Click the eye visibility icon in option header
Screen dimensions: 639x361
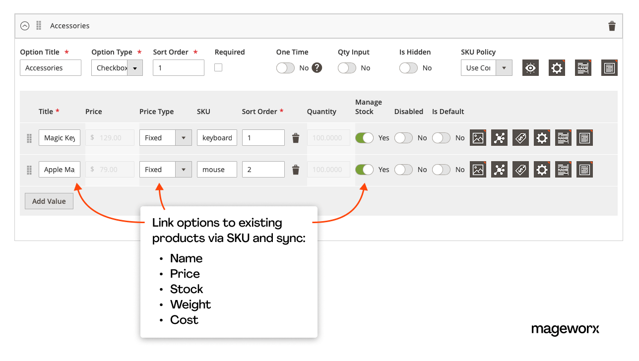tap(530, 68)
